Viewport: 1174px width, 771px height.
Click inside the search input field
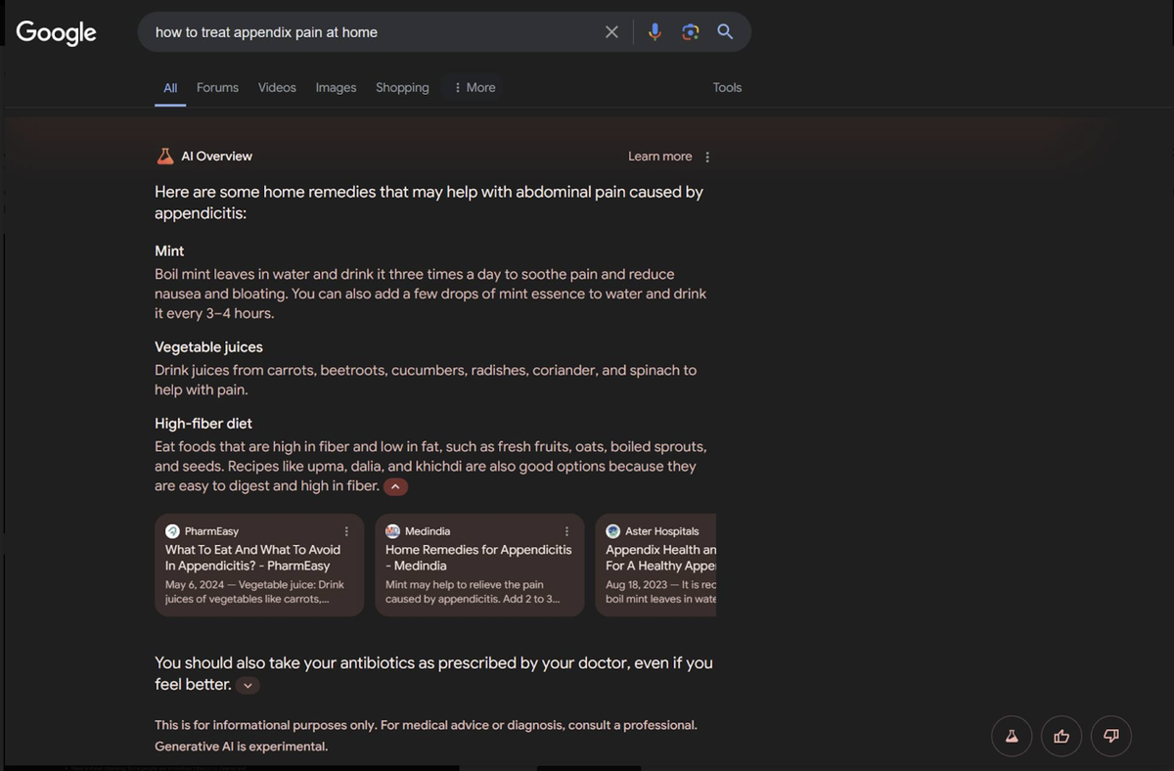[372, 31]
